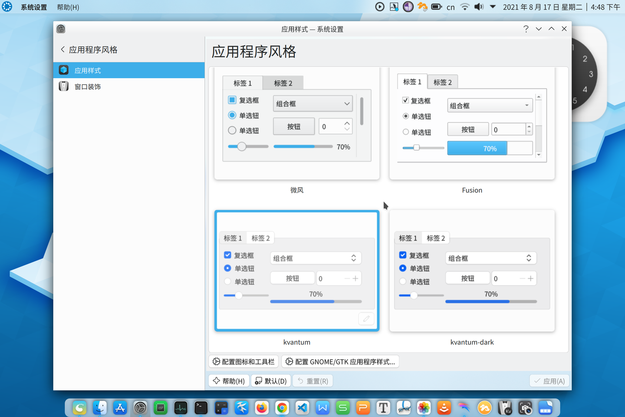The width and height of the screenshot is (625, 417).
Task: Toggle 复选框 checkbox in kvantum-dark preview
Action: coord(403,255)
